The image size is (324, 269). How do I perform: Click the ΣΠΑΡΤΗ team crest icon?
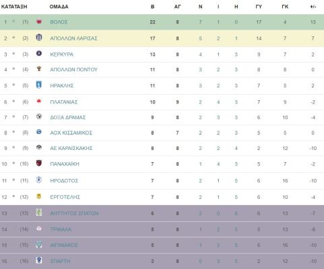(x=39, y=260)
